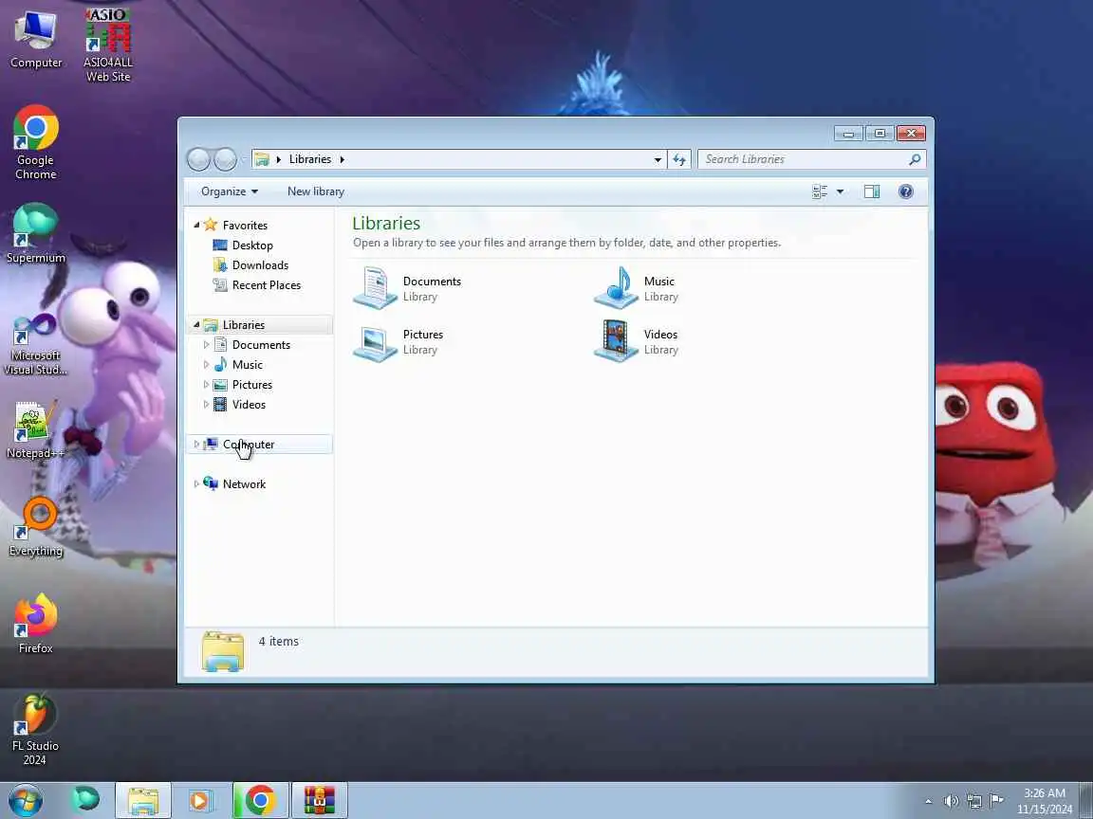1093x819 pixels.
Task: Click the Back navigation arrow
Action: [x=198, y=159]
